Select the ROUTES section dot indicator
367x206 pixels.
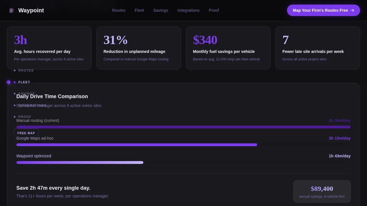point(15,70)
